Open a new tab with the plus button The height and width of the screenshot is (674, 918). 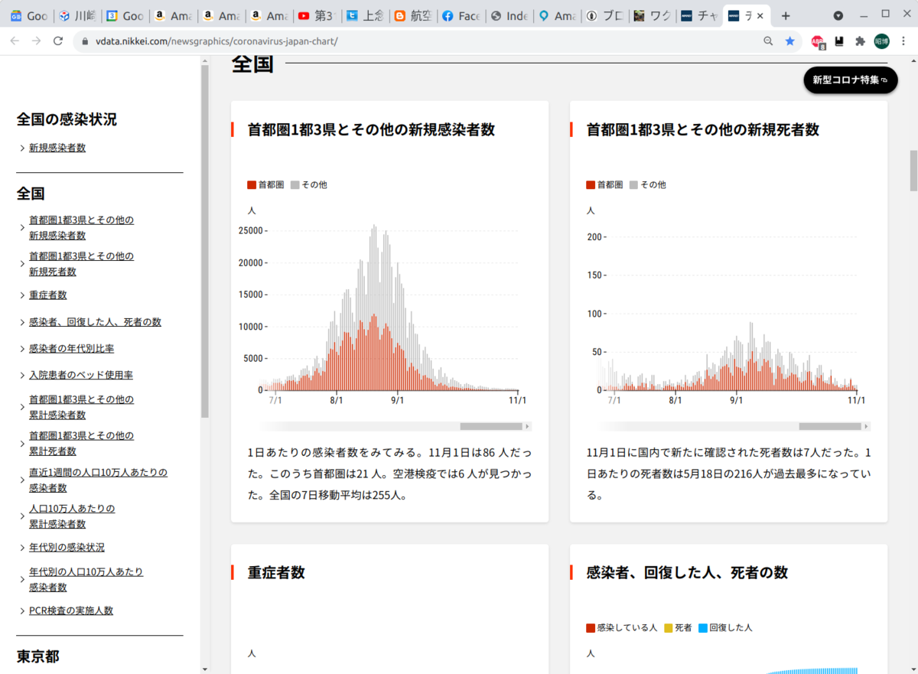tap(786, 15)
